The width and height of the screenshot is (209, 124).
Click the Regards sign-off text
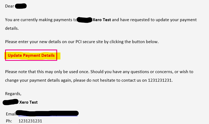click(13, 94)
